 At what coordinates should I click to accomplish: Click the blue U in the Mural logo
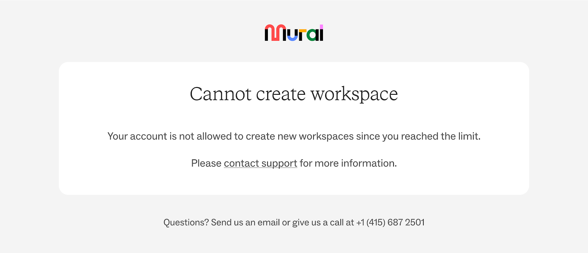293,35
